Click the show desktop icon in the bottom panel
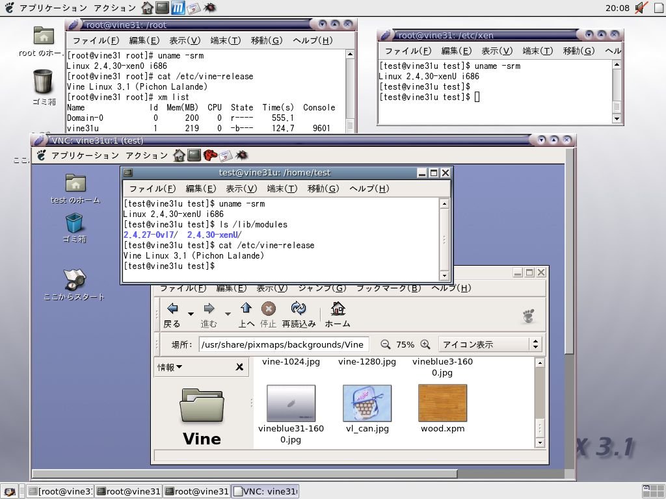The width and height of the screenshot is (666, 499). [x=9, y=491]
